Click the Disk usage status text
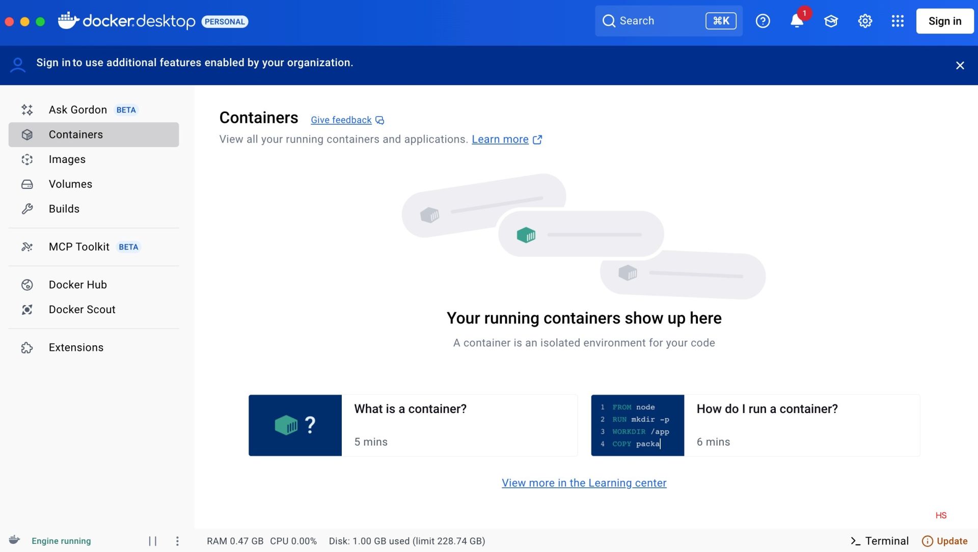The width and height of the screenshot is (978, 552). [x=407, y=541]
